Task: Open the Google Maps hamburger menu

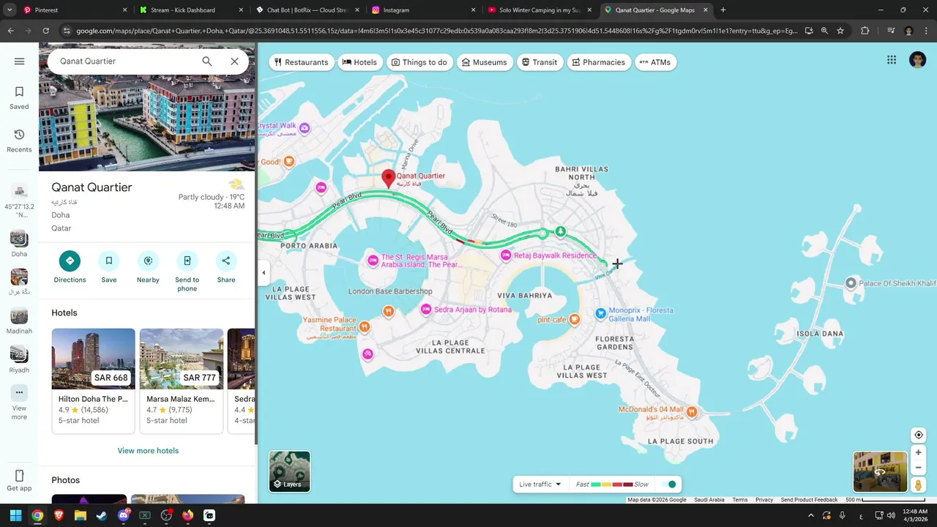Action: [x=19, y=61]
